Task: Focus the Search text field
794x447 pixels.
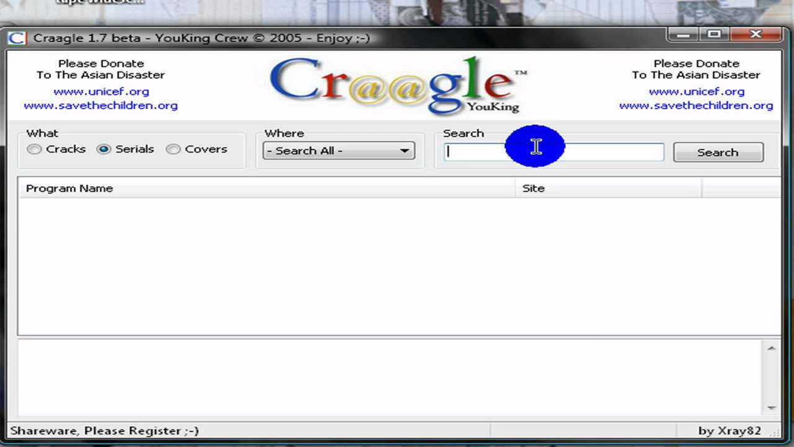Action: coord(554,152)
